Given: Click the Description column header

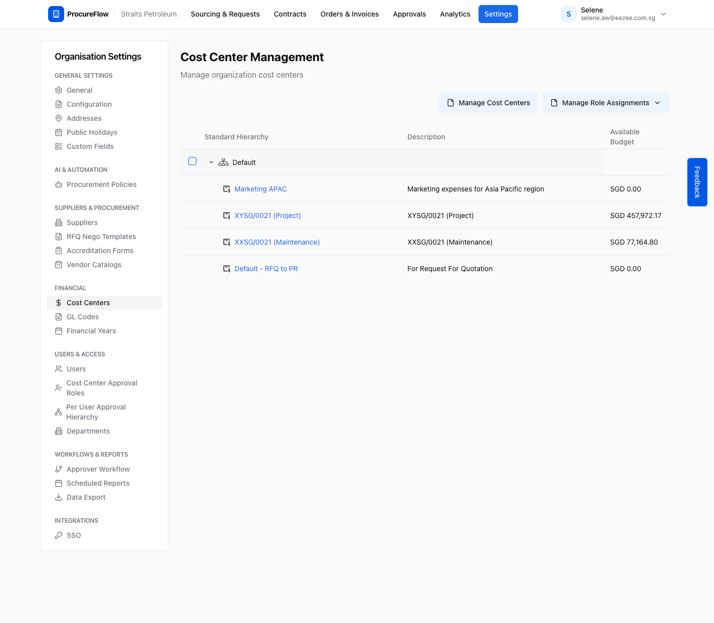Looking at the screenshot, I should [x=426, y=137].
